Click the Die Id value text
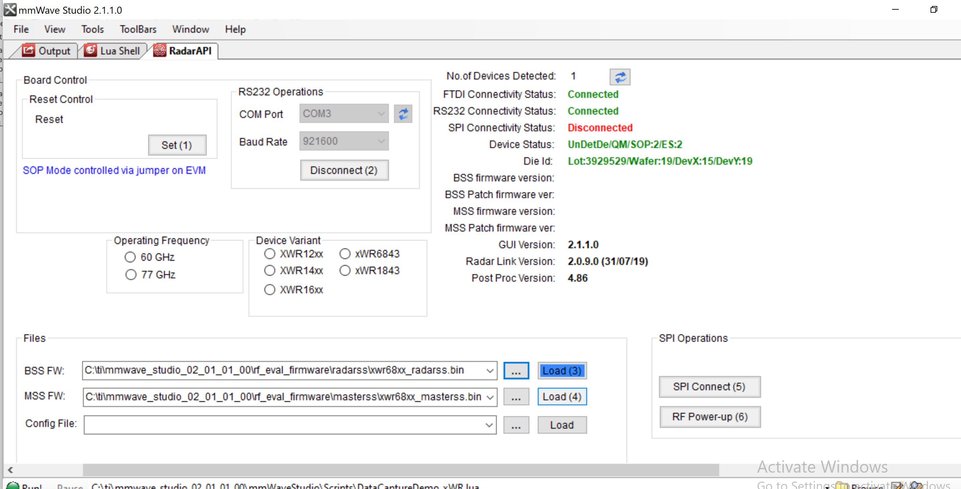Image resolution: width=961 pixels, height=489 pixels. pyautogui.click(x=660, y=161)
